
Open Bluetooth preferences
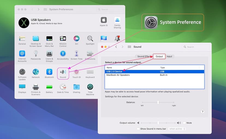click(49, 72)
